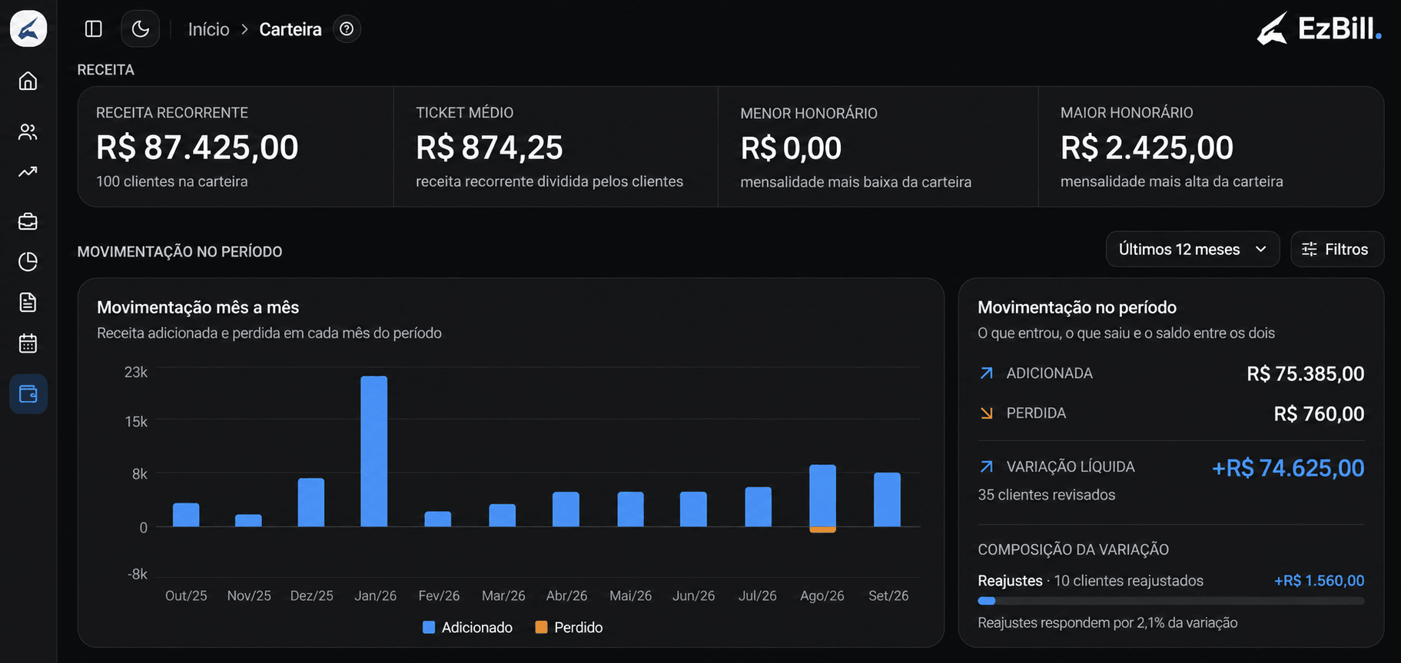Click the Movimentação mês a mês title
This screenshot has width=1401, height=663.
coord(198,307)
